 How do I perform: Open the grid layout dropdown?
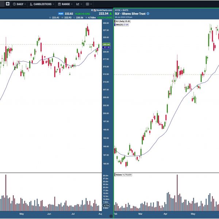[89, 4]
